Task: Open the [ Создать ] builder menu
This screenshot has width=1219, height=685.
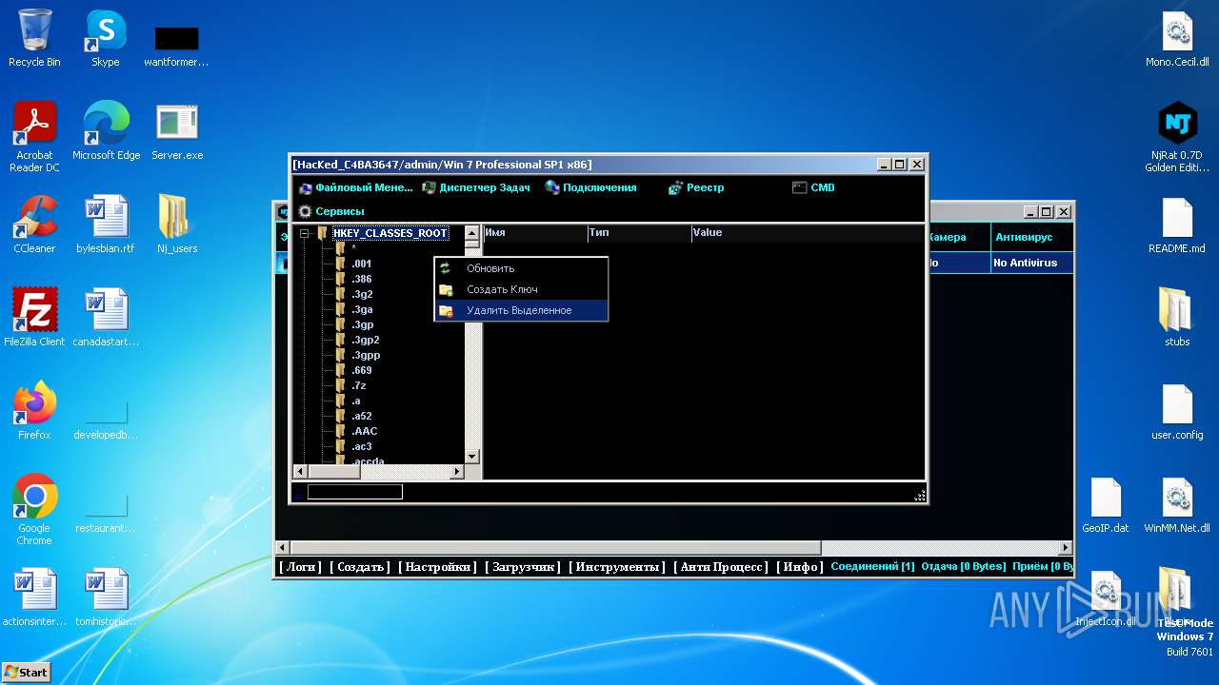Action: (x=360, y=567)
